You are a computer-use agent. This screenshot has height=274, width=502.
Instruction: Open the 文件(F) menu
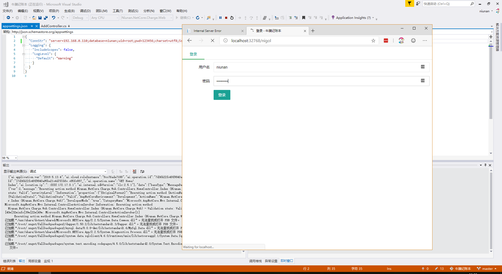pyautogui.click(x=8, y=11)
